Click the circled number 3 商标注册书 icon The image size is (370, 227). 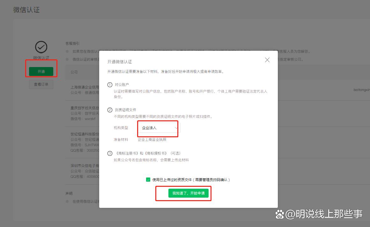click(110, 153)
